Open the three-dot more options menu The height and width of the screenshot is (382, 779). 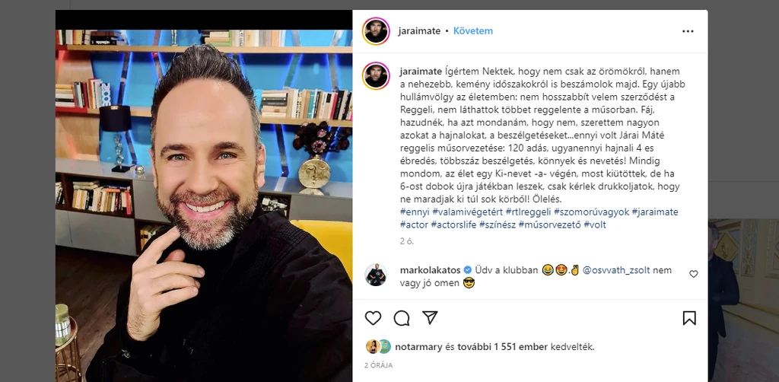688,30
